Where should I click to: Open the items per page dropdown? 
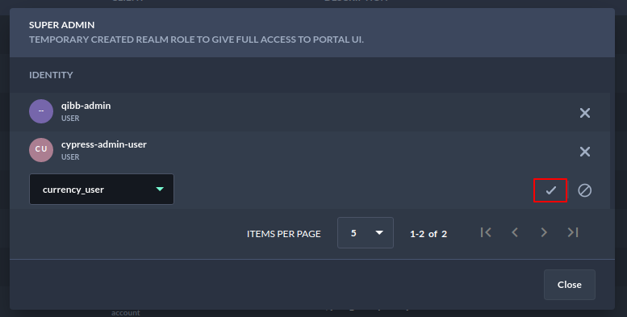366,232
